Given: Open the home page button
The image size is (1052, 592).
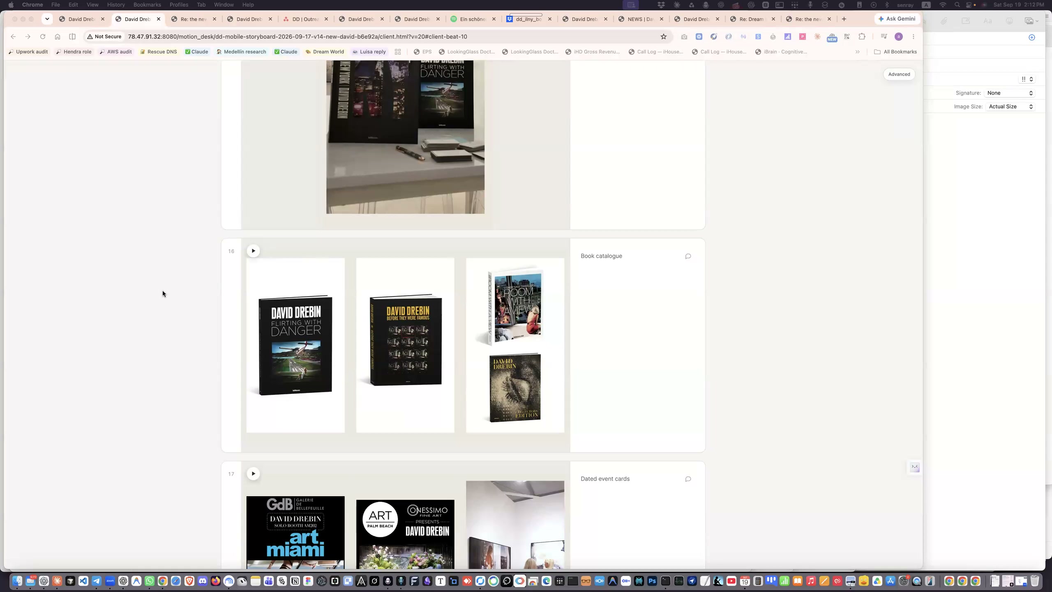Looking at the screenshot, I should [58, 37].
